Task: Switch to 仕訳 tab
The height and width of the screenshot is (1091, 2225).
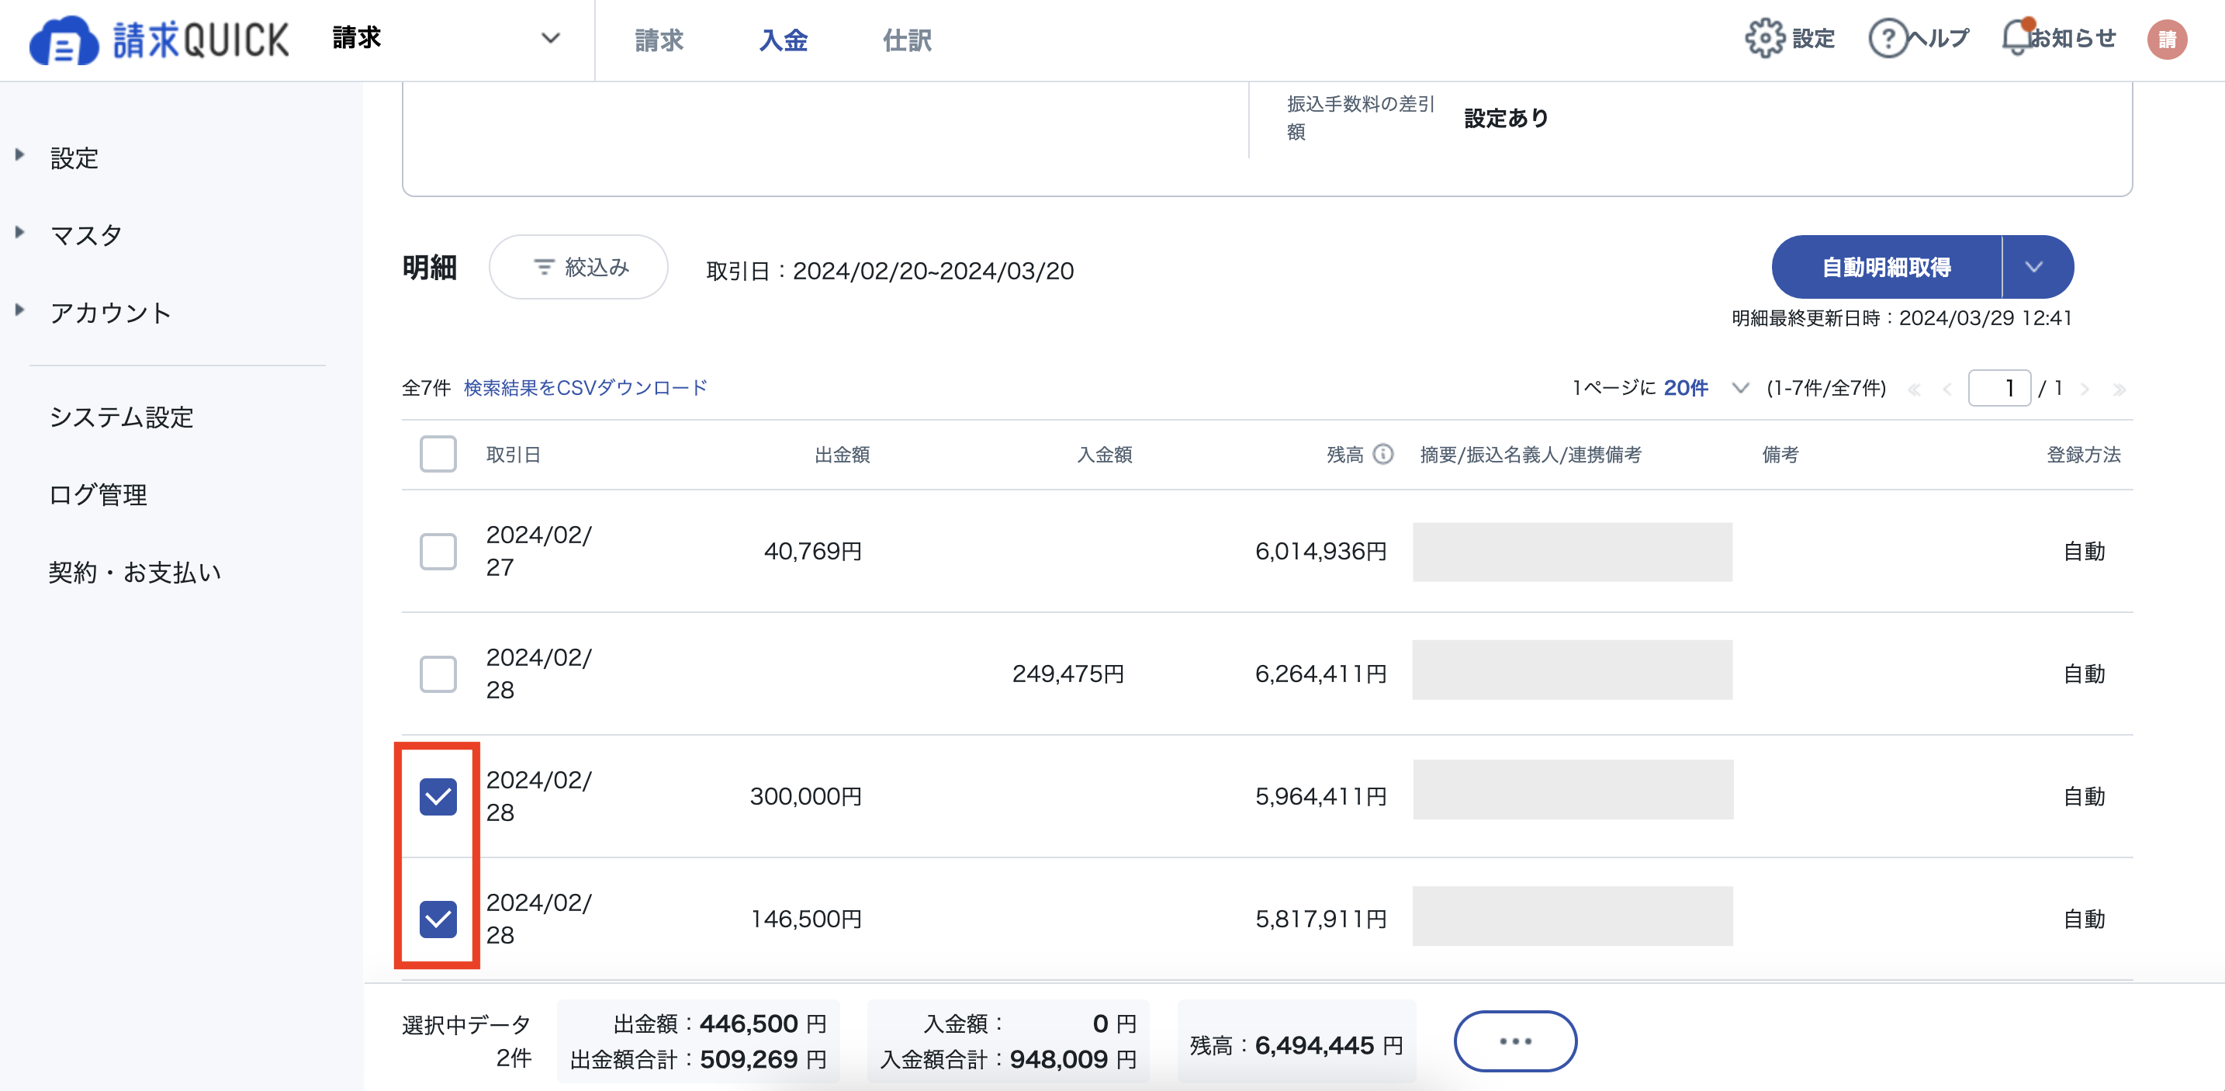Action: (x=907, y=40)
